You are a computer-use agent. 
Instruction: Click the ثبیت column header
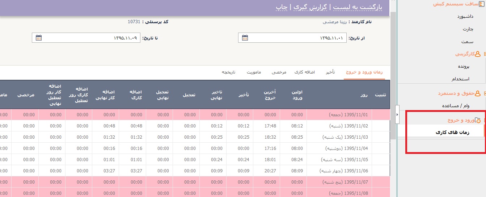coord(380,95)
